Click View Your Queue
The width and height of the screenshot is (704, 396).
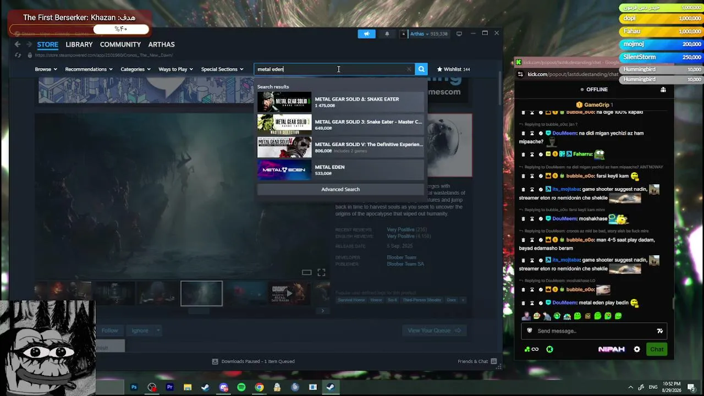pyautogui.click(x=434, y=331)
